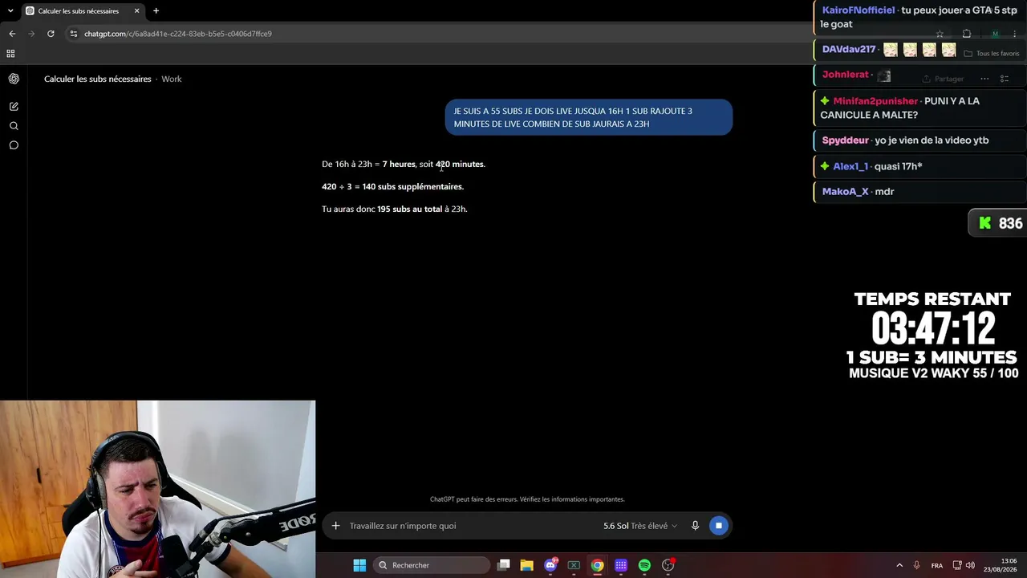1027x578 pixels.
Task: Open Chrome's tab search chevron
Action: [x=10, y=10]
